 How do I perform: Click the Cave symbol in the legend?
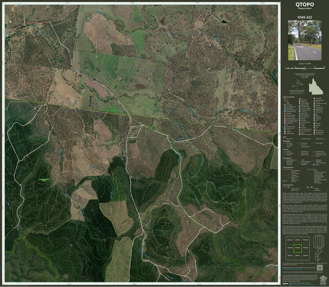(314, 127)
